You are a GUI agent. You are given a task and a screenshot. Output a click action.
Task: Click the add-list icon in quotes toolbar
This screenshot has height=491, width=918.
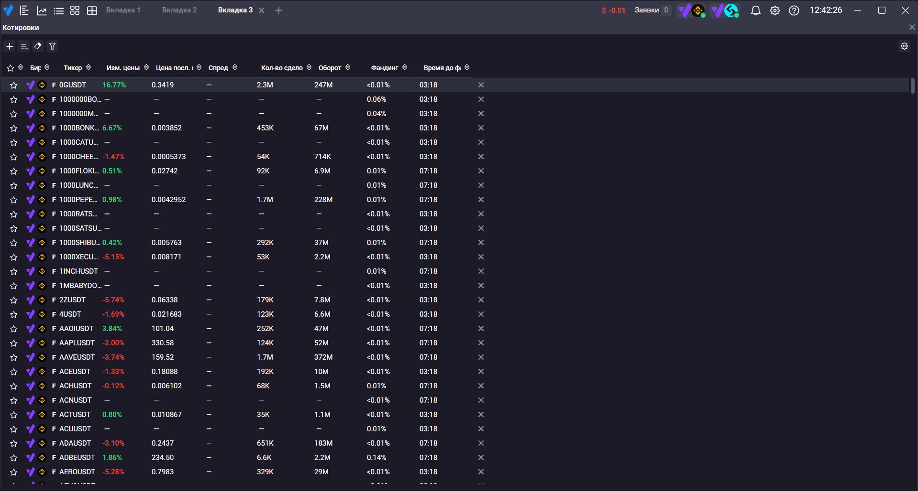[24, 46]
